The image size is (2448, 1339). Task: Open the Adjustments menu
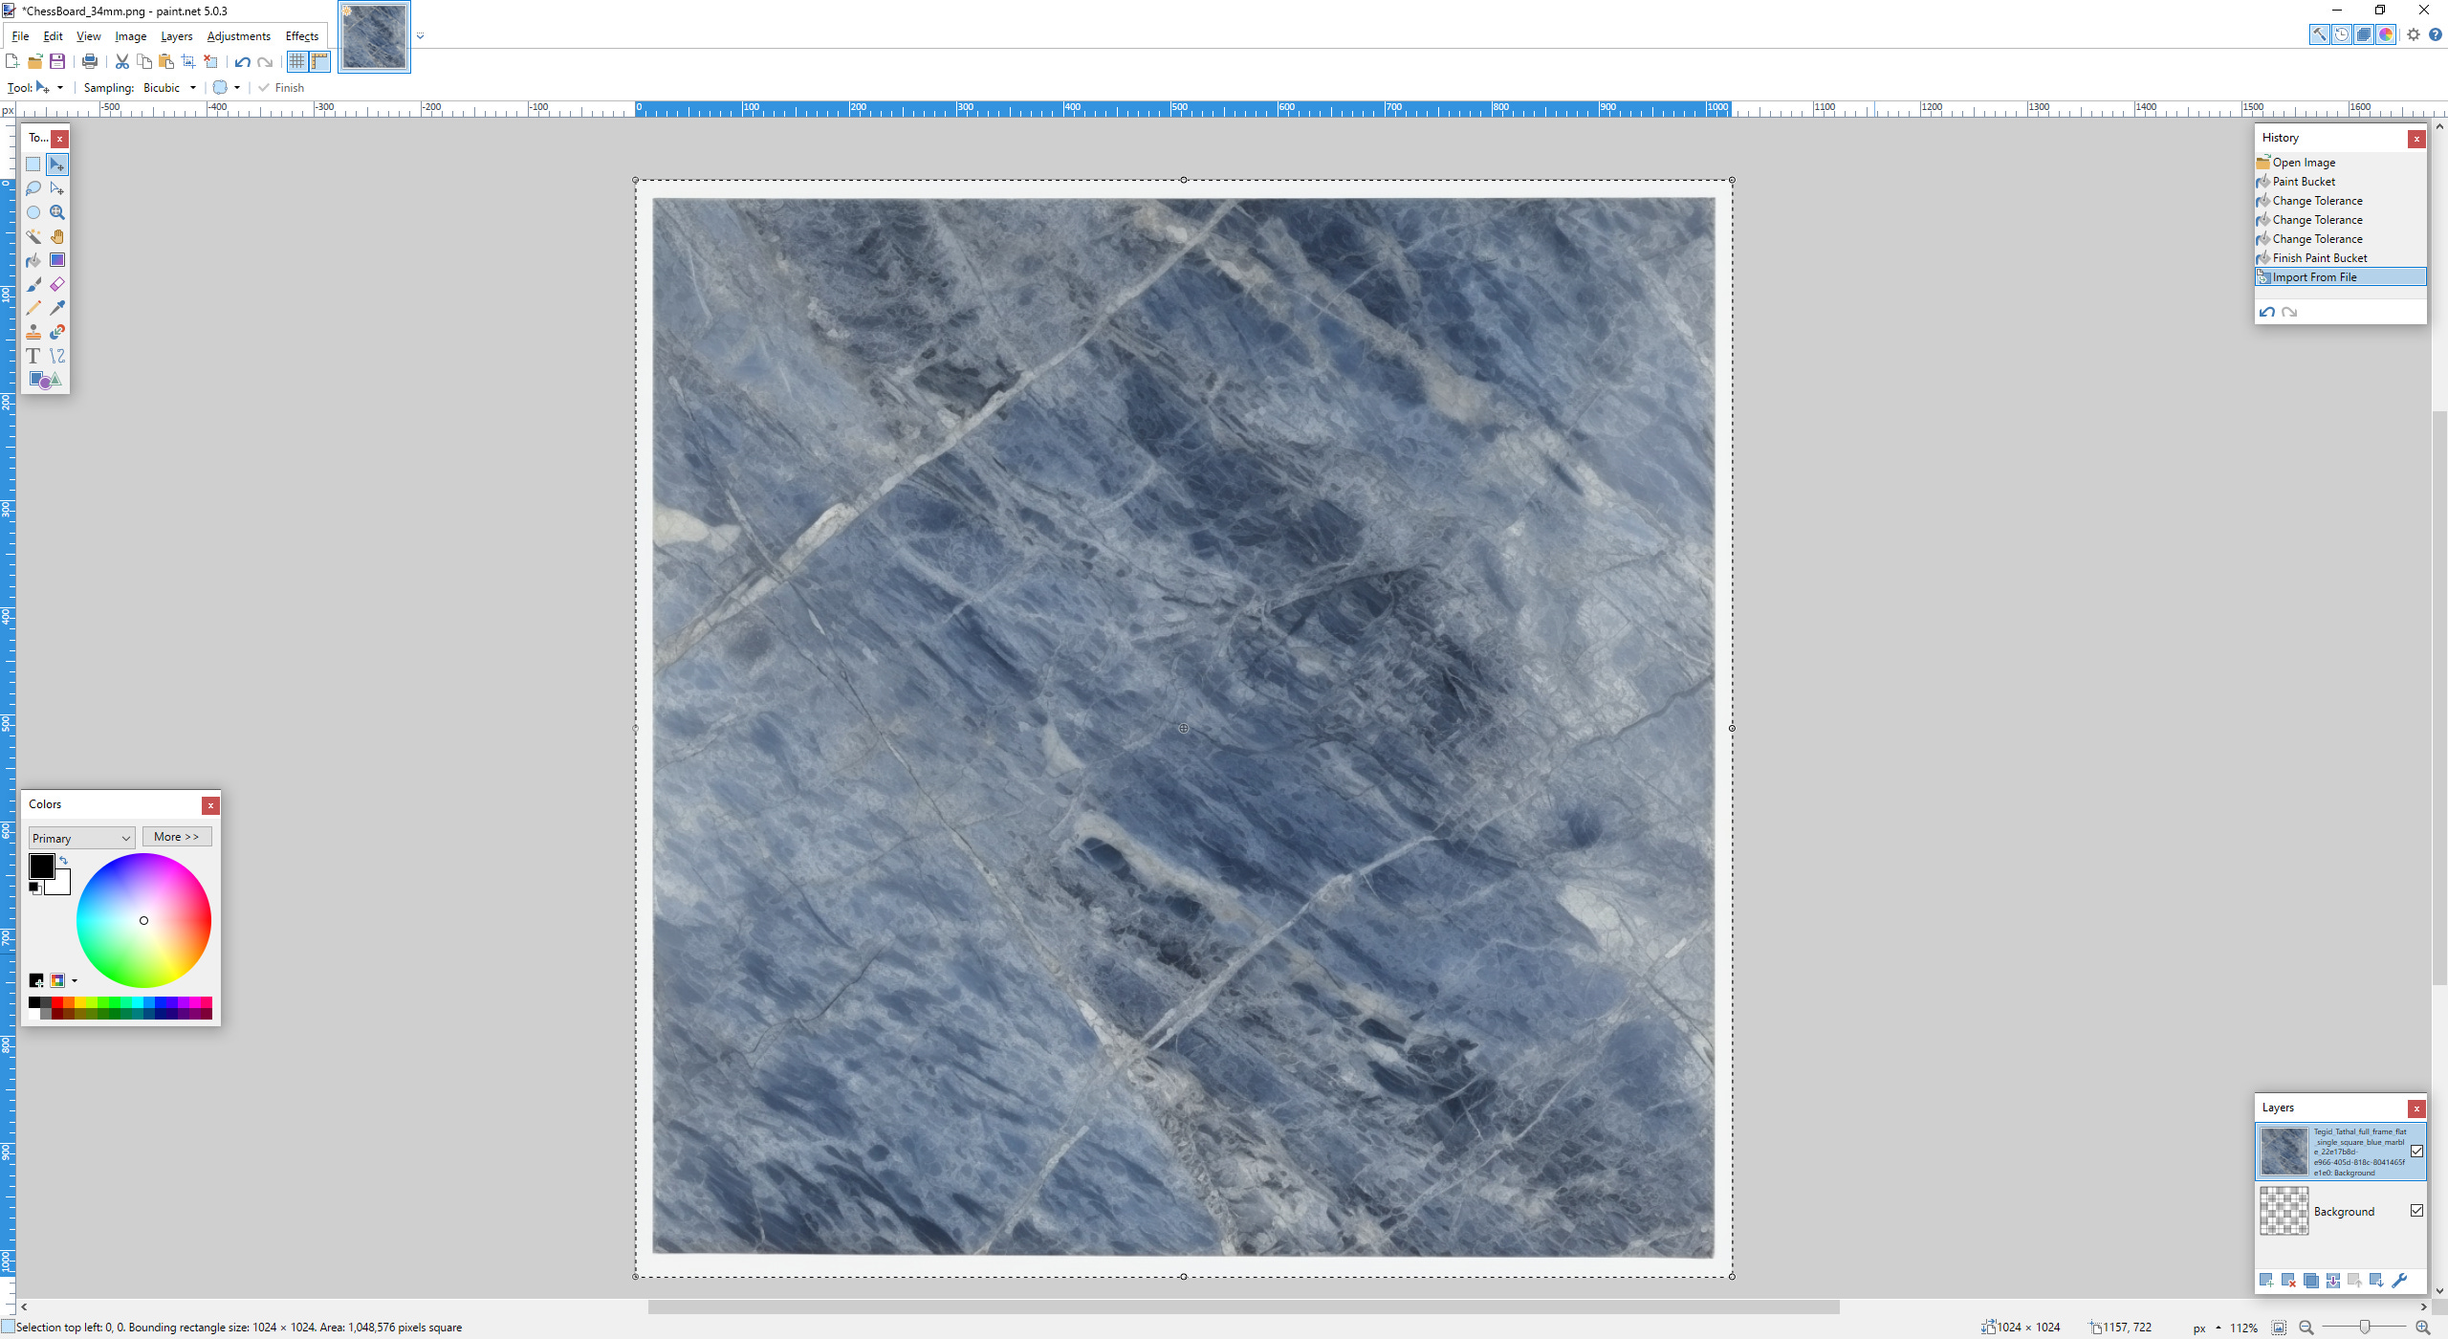(238, 36)
